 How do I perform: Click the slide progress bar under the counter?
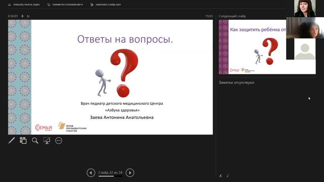110,176
